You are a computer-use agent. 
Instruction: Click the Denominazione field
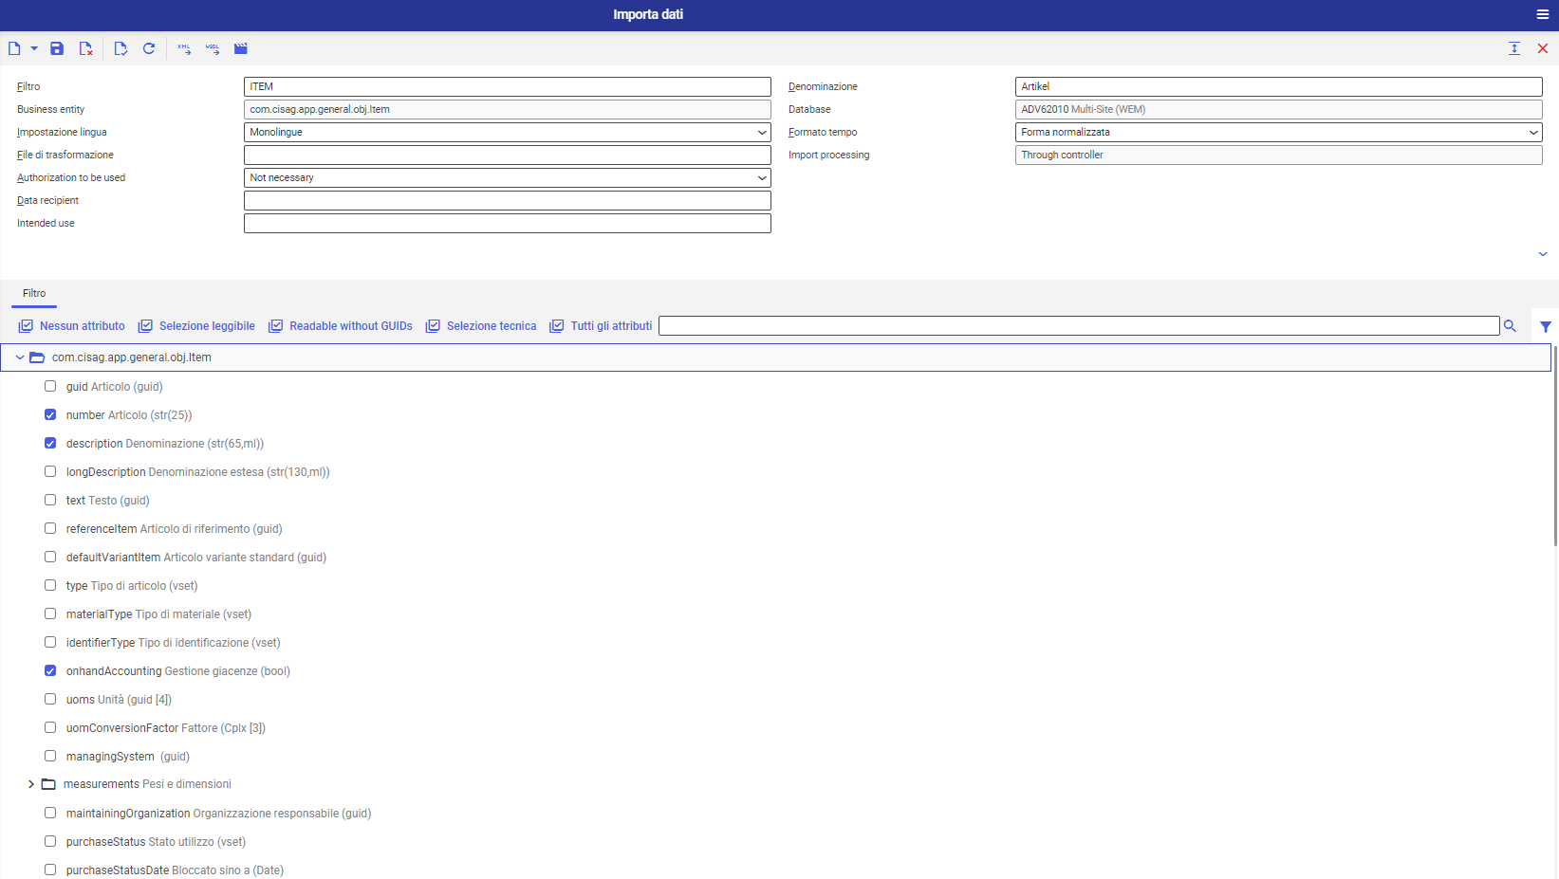[x=1279, y=86]
